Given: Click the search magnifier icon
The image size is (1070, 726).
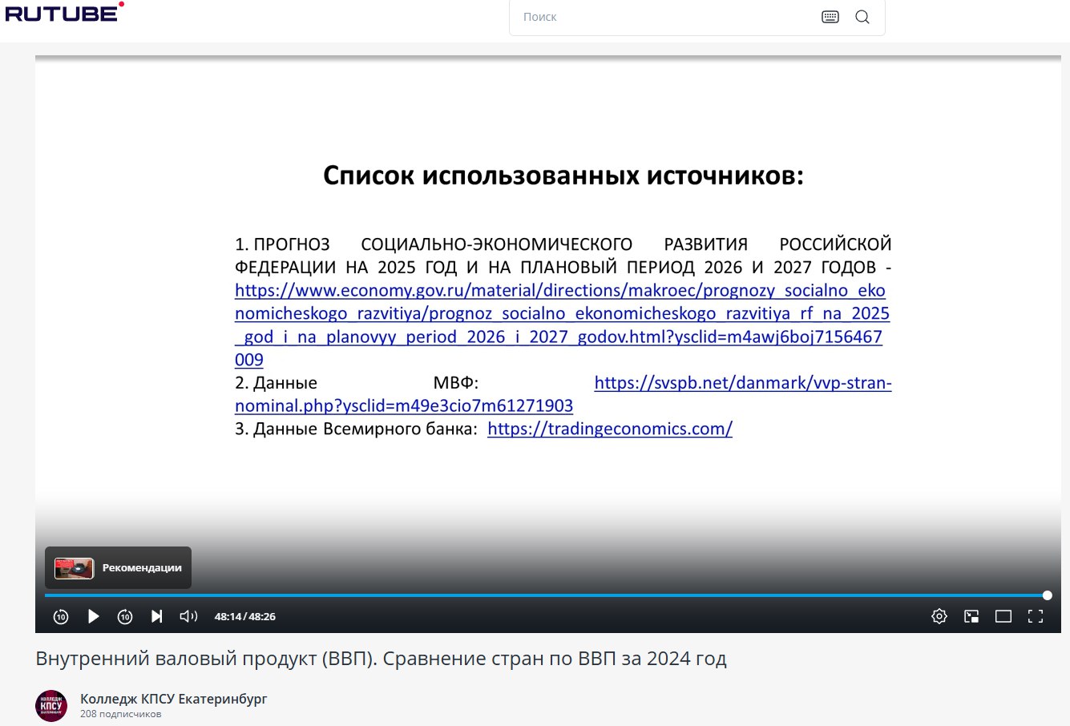Looking at the screenshot, I should coord(862,17).
